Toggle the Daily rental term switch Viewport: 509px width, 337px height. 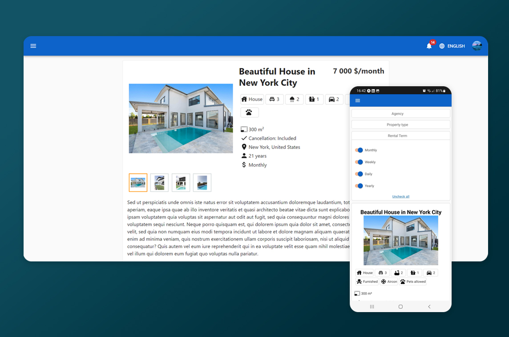coord(359,174)
